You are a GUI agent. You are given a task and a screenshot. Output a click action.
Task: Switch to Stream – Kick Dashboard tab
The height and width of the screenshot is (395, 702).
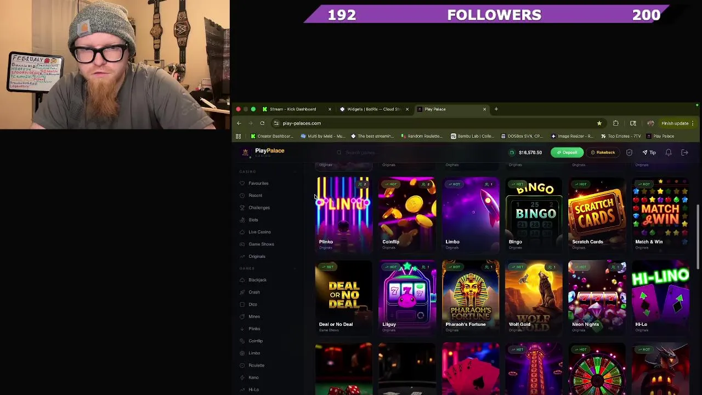click(x=297, y=109)
